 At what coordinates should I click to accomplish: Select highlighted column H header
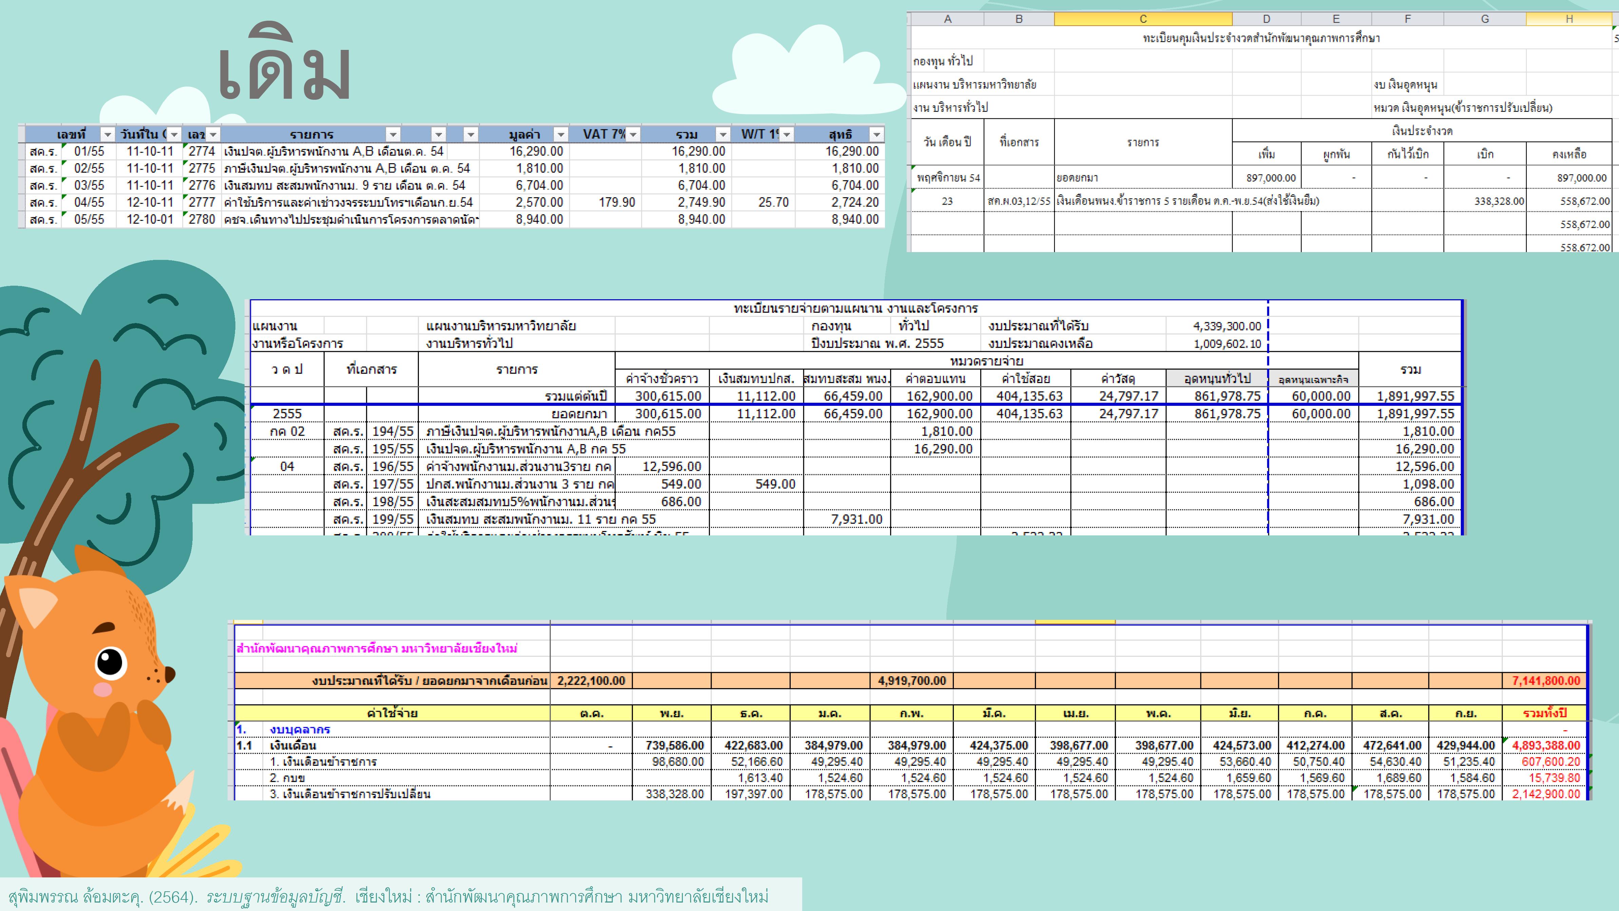click(x=1569, y=19)
